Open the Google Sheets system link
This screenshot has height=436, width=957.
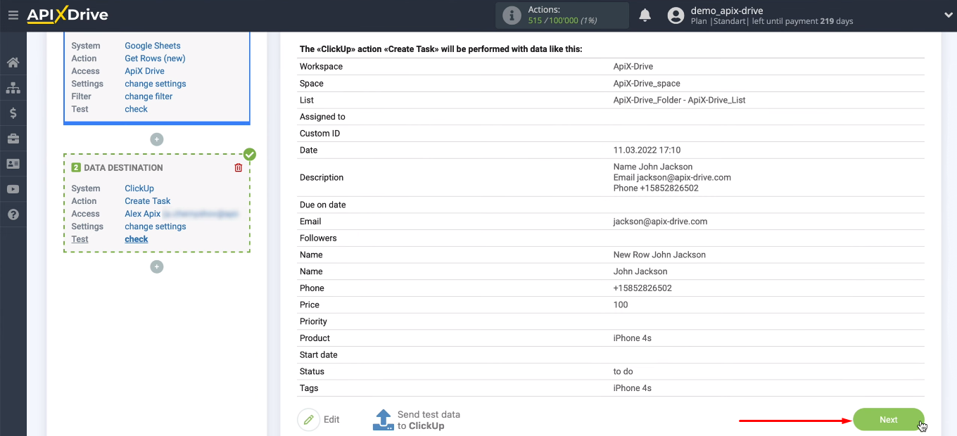[x=153, y=46]
